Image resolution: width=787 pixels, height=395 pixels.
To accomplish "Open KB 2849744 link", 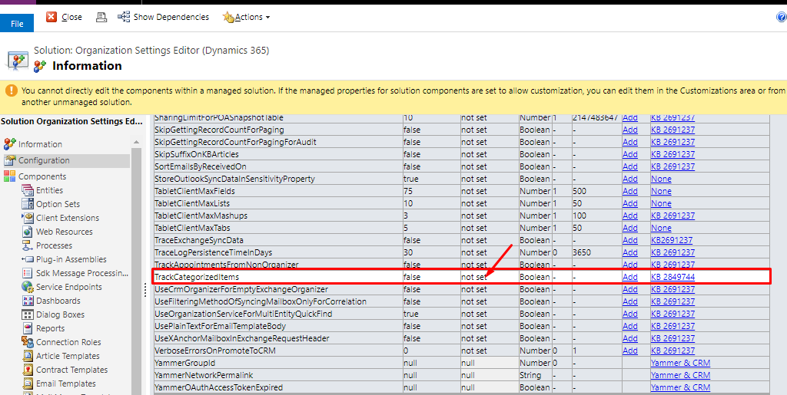I will click(x=672, y=277).
